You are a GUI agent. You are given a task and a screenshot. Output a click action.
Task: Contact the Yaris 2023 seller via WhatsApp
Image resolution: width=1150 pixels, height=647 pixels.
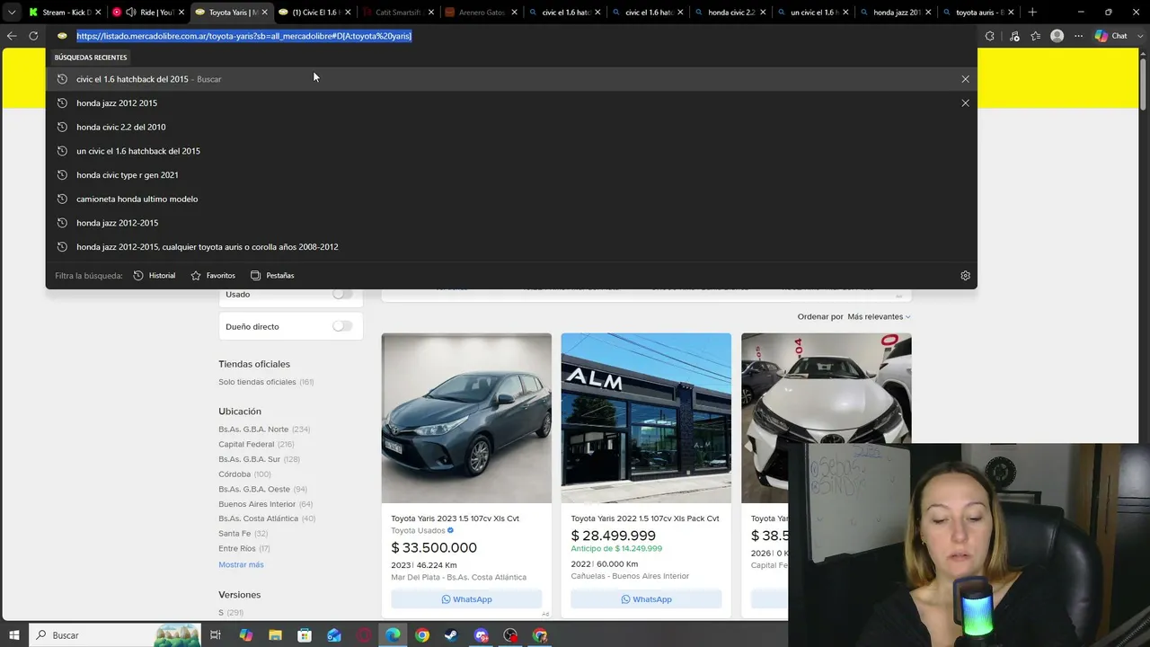(x=466, y=599)
